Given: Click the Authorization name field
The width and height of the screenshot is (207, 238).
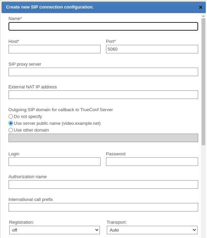Looking at the screenshot, I should click(103, 185).
